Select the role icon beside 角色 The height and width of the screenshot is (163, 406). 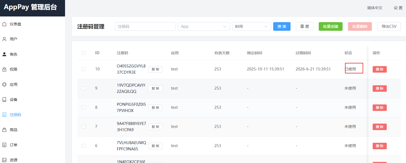pos(4,54)
